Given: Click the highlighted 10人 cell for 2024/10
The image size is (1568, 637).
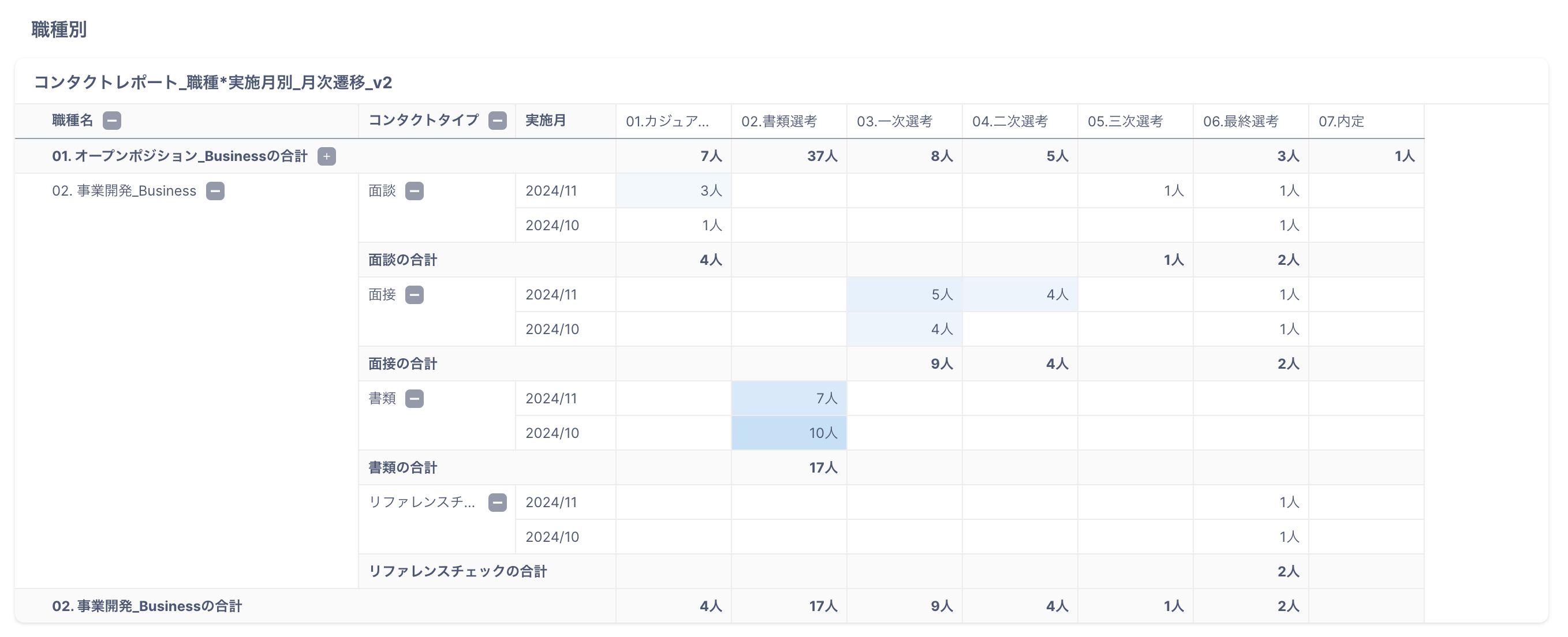Looking at the screenshot, I should pos(789,433).
